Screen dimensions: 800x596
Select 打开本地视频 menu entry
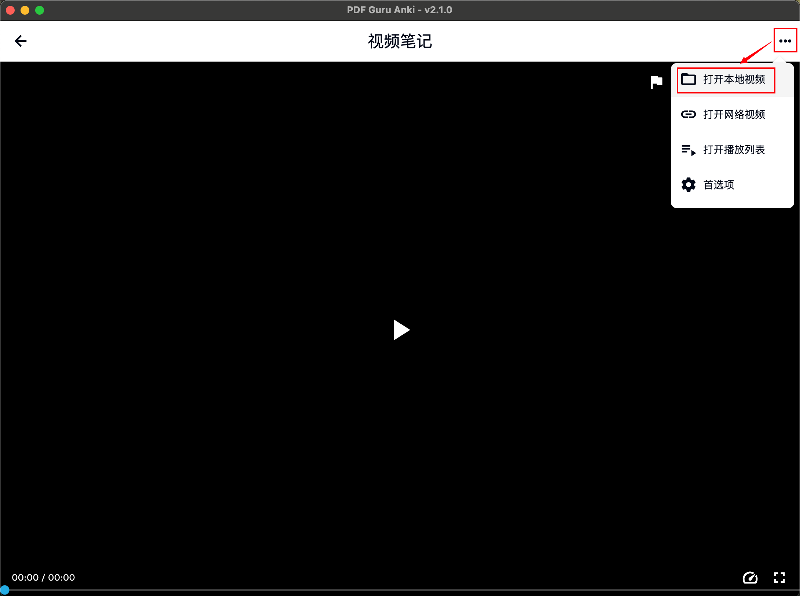click(732, 80)
